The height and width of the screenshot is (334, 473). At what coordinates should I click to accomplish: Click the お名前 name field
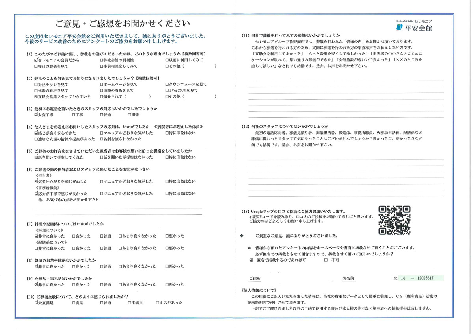coord(371,278)
